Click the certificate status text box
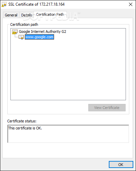Screen dimensions: 136x171 point(68,134)
